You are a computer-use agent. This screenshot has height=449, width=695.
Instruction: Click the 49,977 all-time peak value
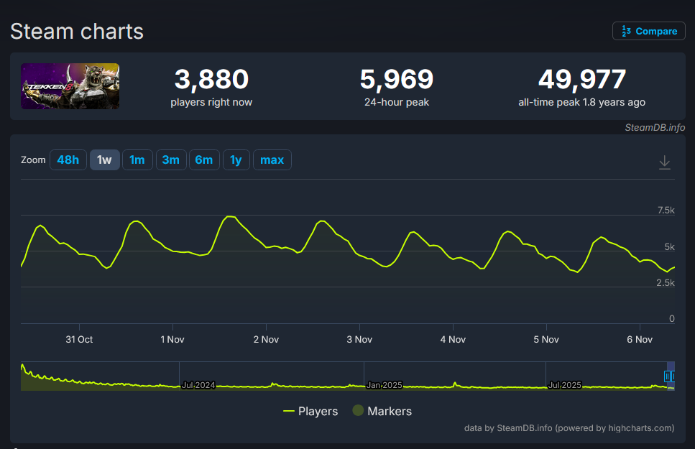tap(582, 79)
